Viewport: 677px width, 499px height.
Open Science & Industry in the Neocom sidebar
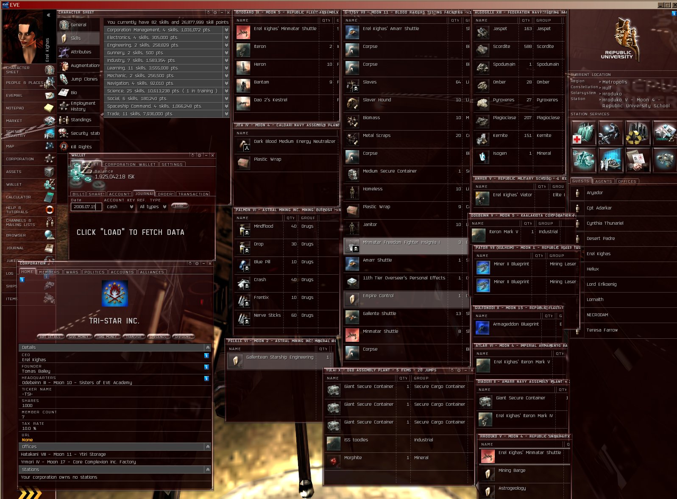[x=29, y=134]
